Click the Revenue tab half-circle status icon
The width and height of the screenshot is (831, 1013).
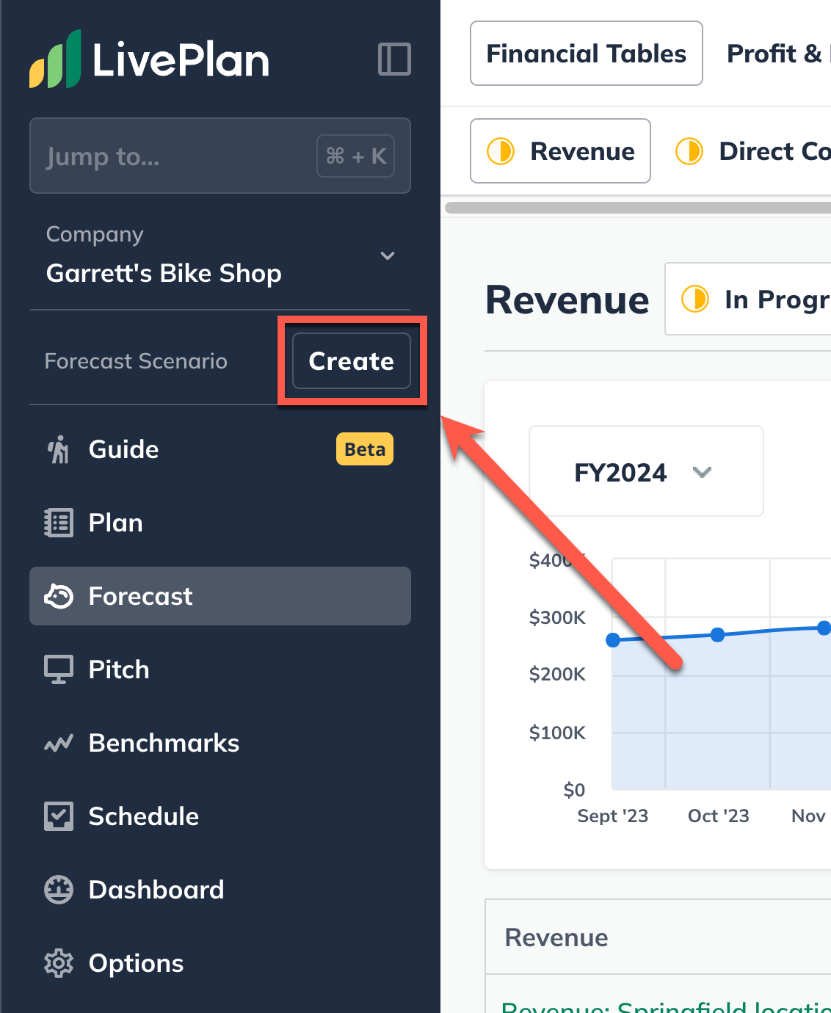[x=501, y=151]
